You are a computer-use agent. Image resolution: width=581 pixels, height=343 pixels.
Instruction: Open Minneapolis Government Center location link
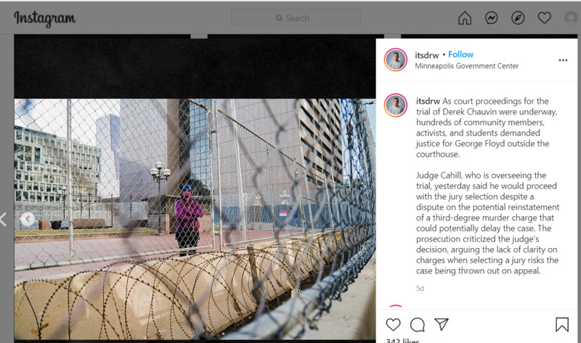[x=466, y=66]
